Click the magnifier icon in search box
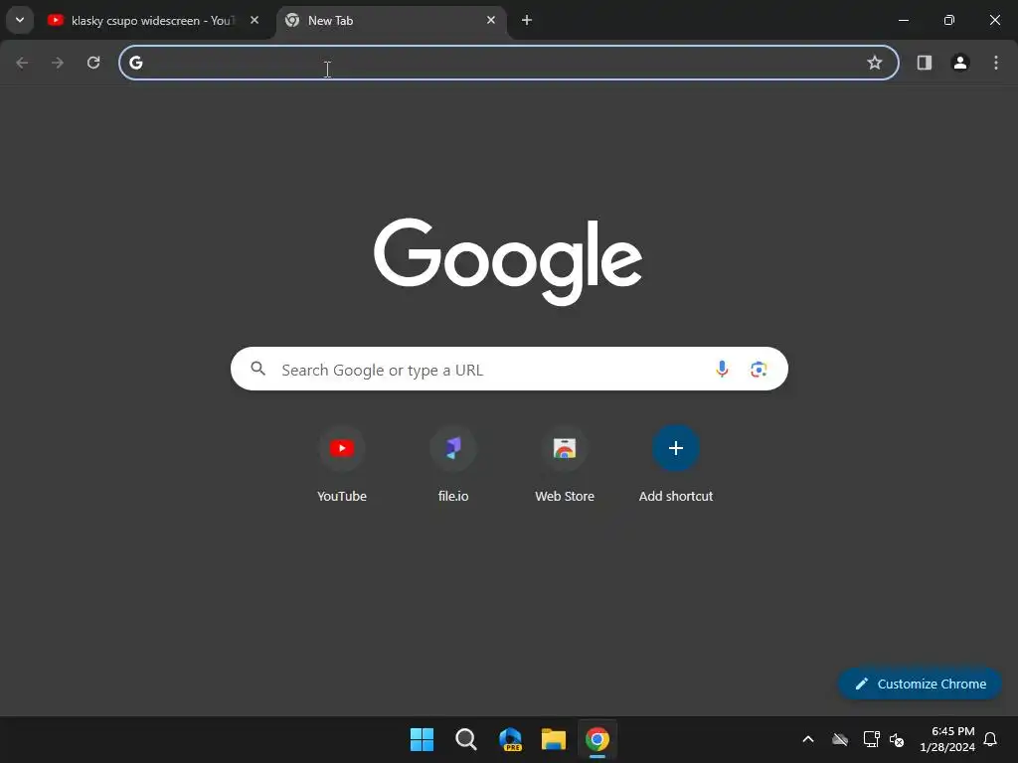This screenshot has height=763, width=1018. click(257, 369)
